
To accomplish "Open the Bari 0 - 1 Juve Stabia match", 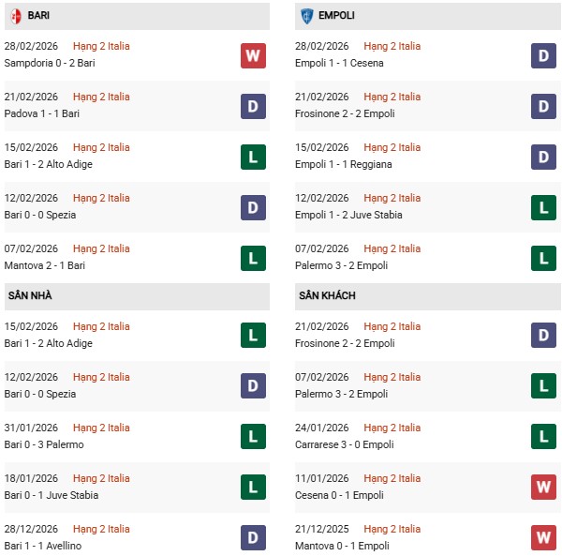I will point(52,495).
